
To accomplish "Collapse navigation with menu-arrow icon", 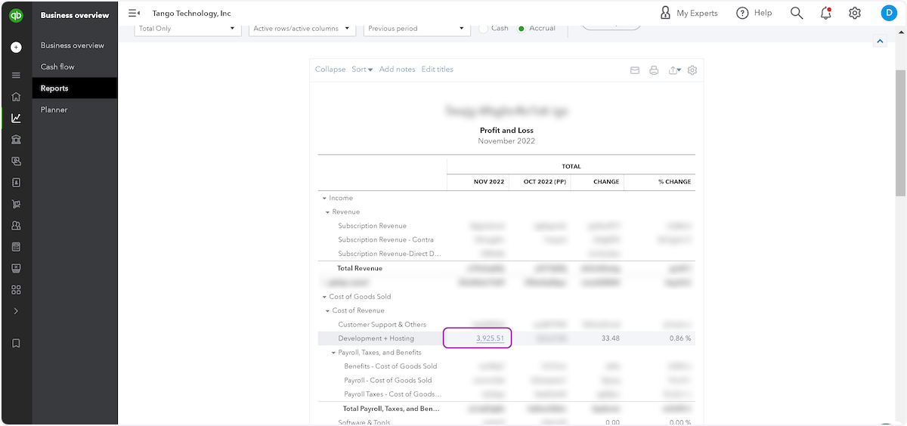I will [x=134, y=13].
